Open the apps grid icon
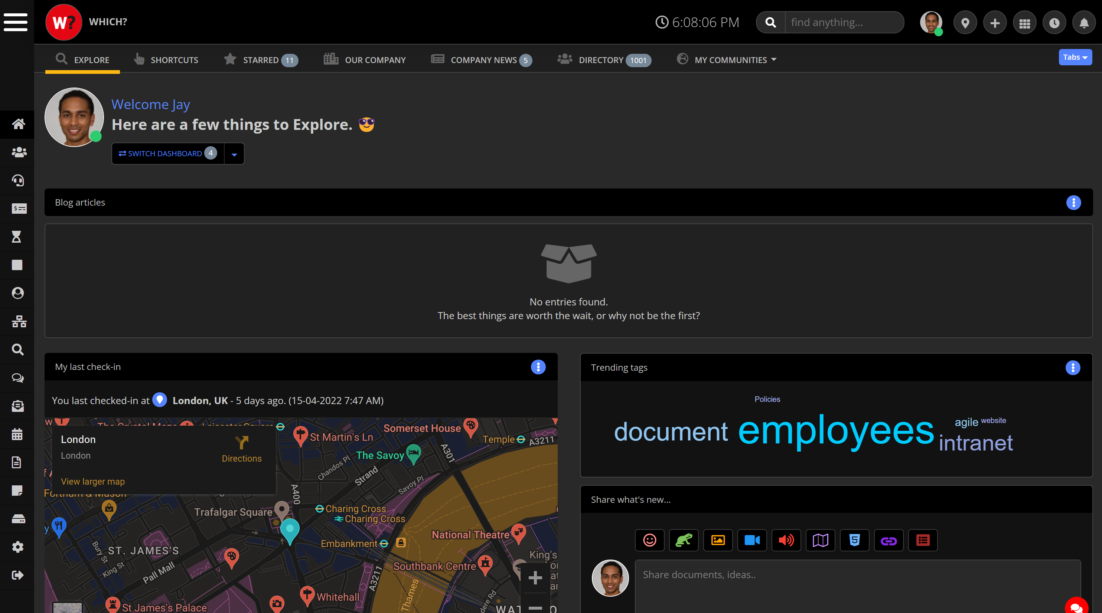 1024,23
